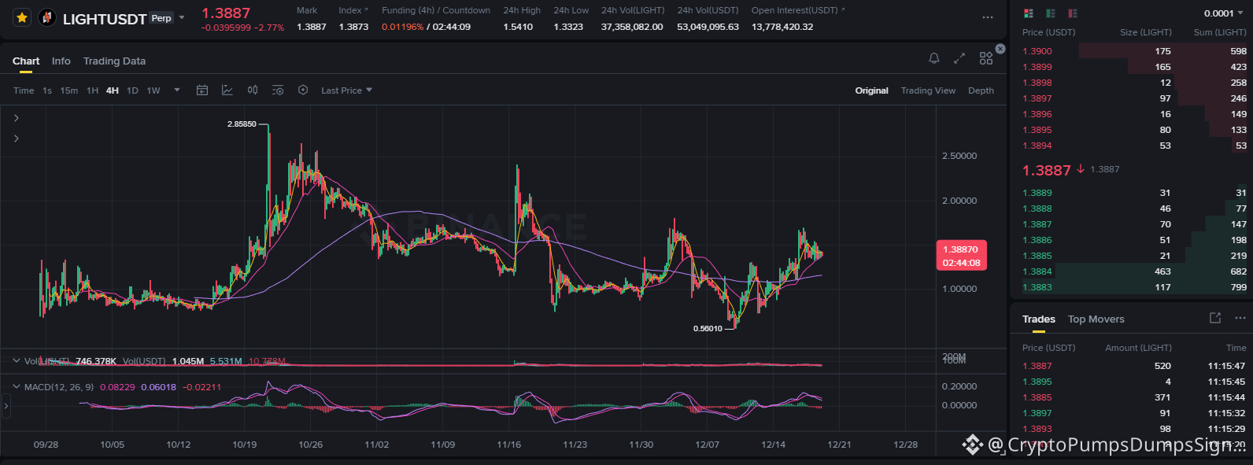
Task: Open the candlestick chart type icon
Action: point(253,90)
